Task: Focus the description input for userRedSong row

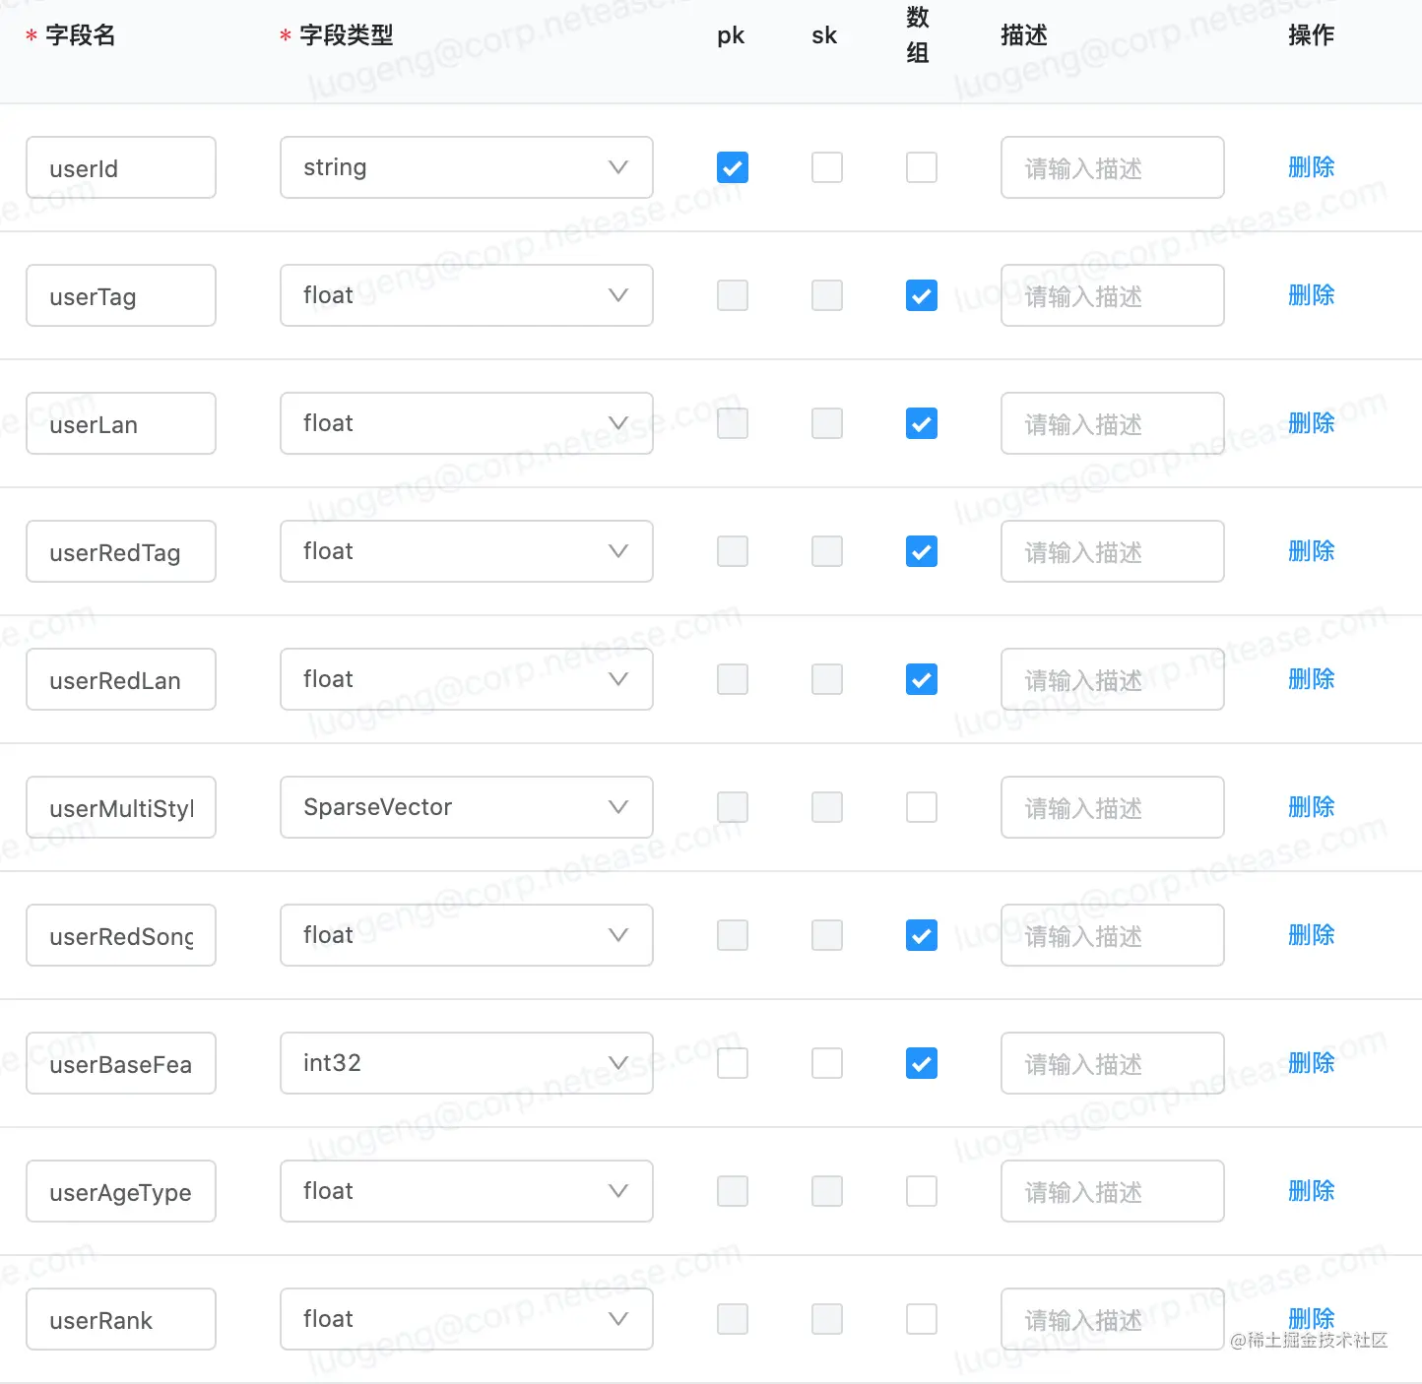Action: click(x=1113, y=935)
